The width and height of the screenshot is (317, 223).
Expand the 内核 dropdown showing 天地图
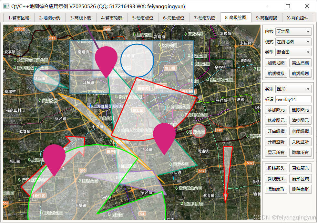point(293,31)
